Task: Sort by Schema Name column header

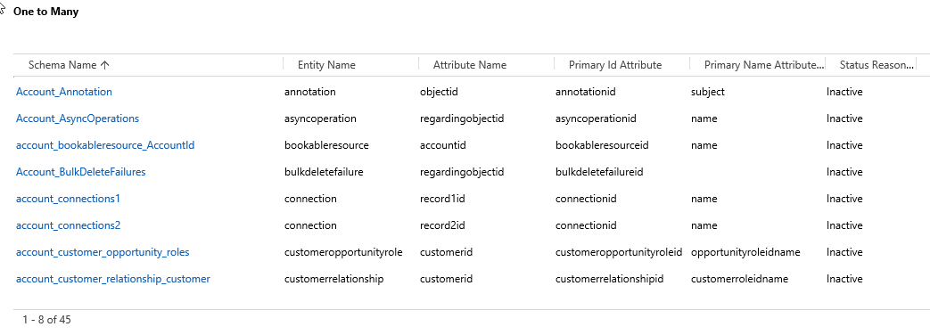Action: pos(69,65)
